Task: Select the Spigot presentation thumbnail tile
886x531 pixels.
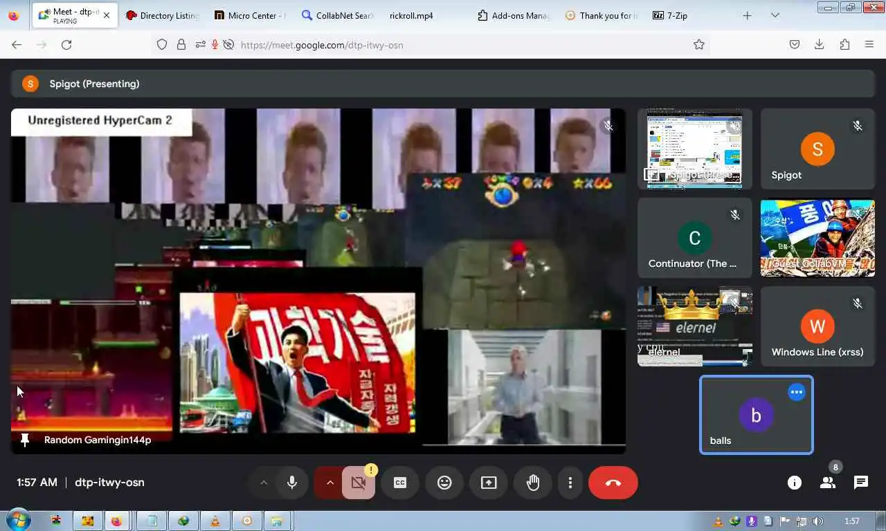Action: [694, 149]
